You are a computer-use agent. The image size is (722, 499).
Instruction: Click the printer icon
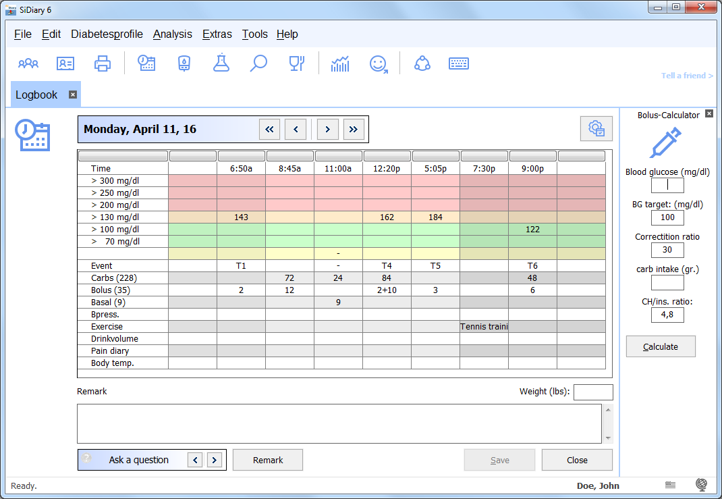tap(103, 64)
